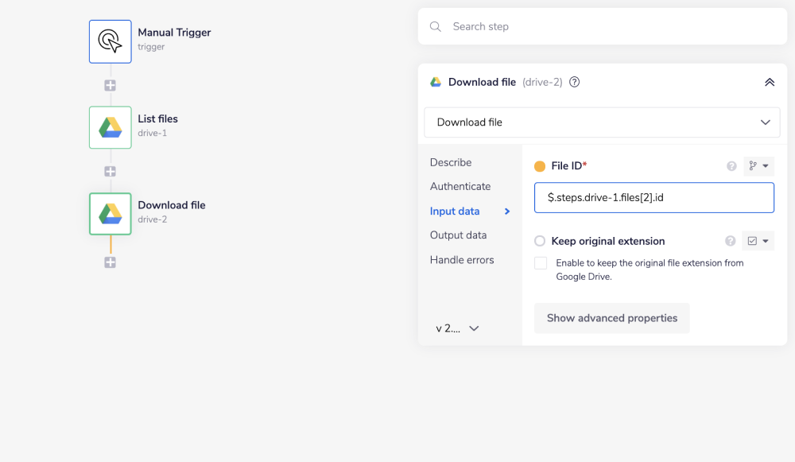This screenshot has width=795, height=462.
Task: Collapse the step panel with double chevron
Action: [x=769, y=81]
